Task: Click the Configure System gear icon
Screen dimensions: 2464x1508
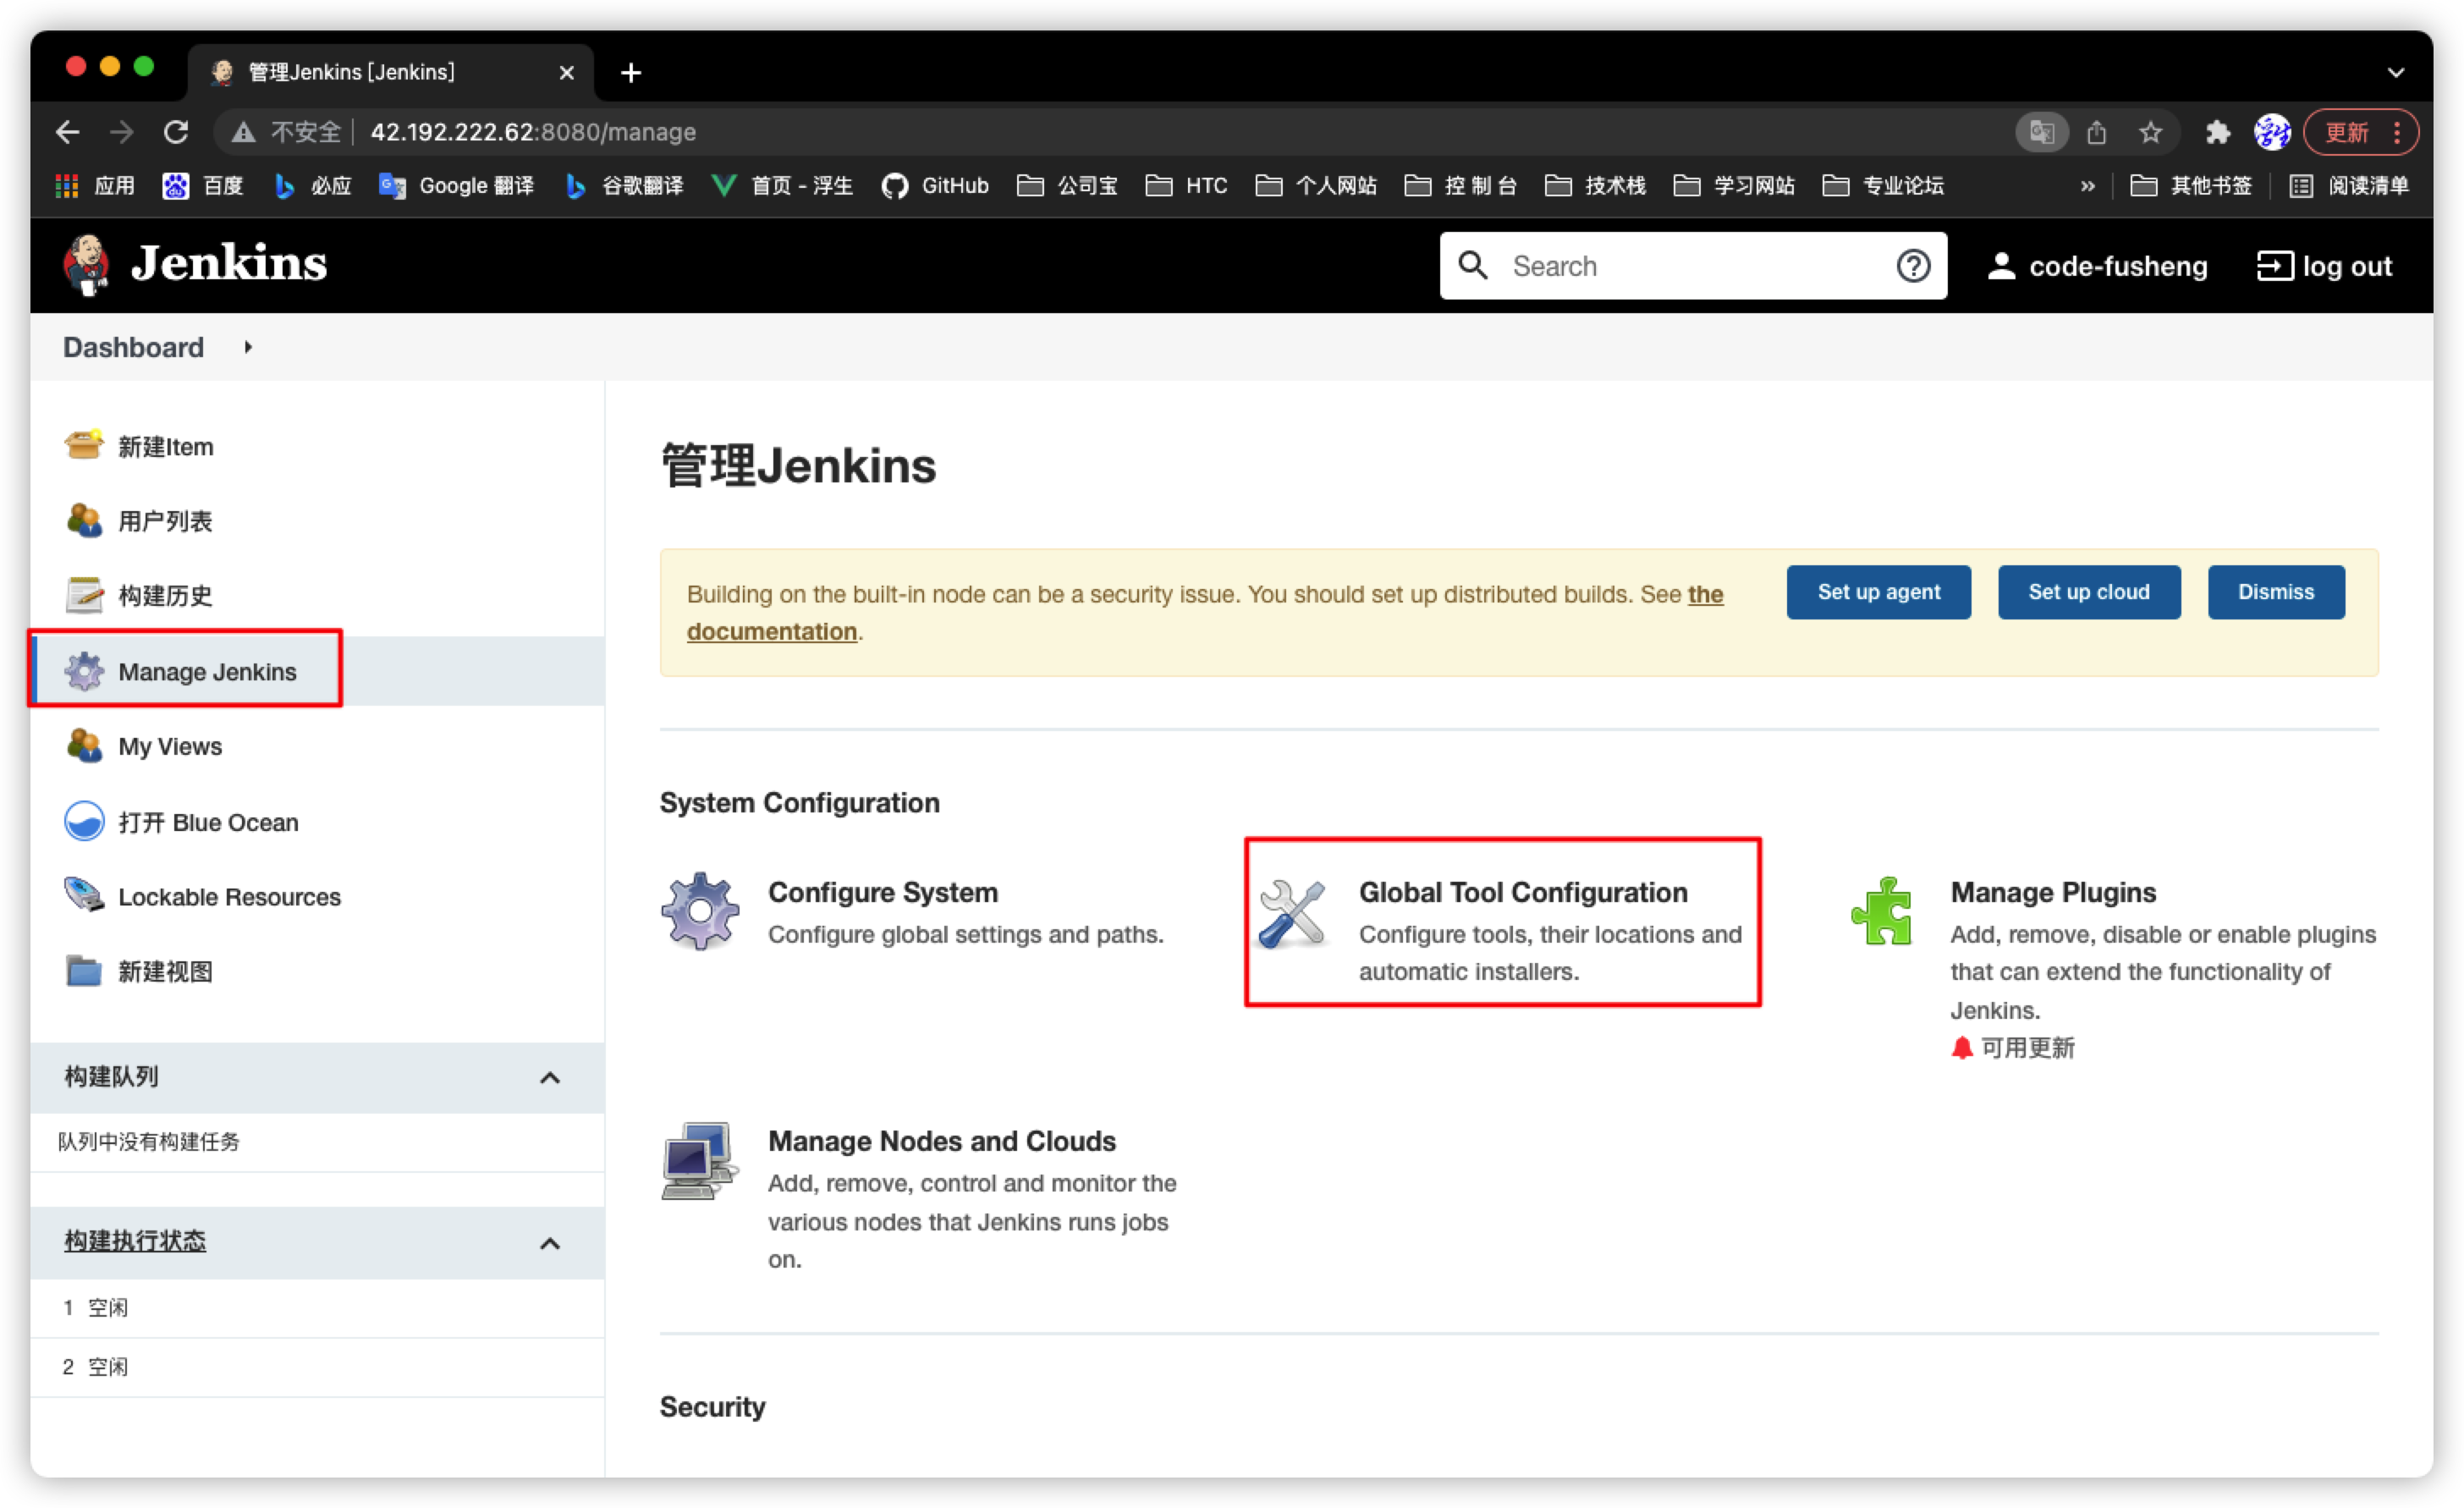Action: coord(700,911)
